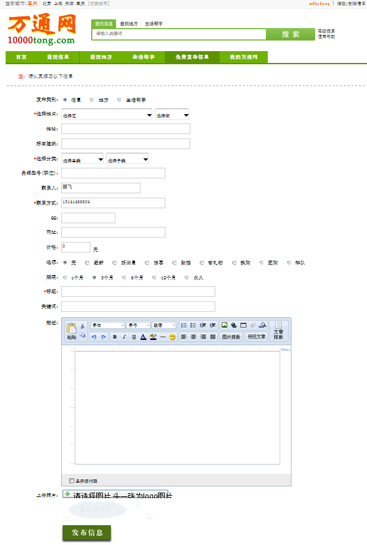This screenshot has height=545, width=367.
Task: Click the numbered list icon
Action: pyautogui.click(x=183, y=326)
